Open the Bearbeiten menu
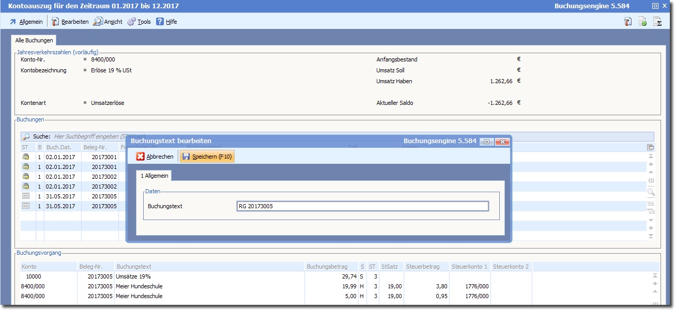Viewport: 675px width, 310px height. tap(70, 22)
